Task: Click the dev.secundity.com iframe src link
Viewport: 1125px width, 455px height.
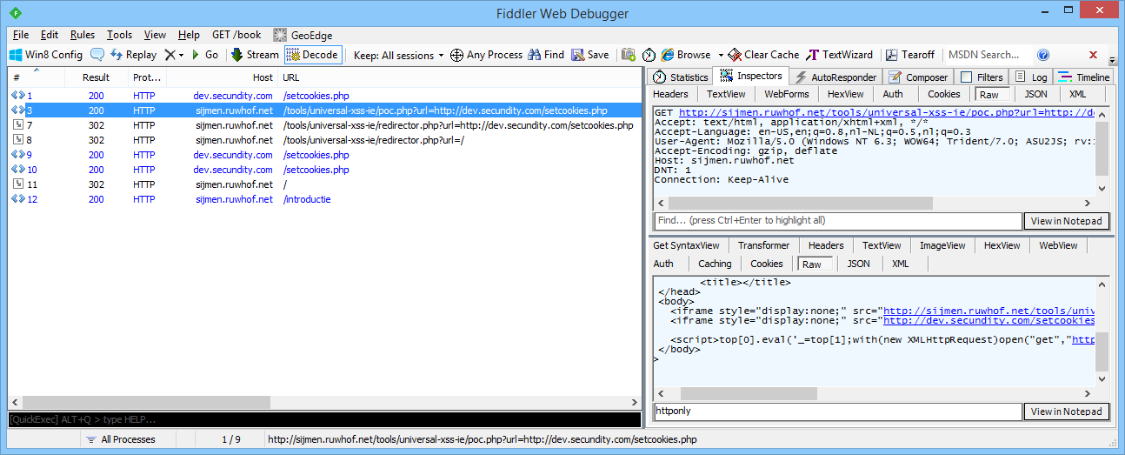Action: (x=989, y=320)
